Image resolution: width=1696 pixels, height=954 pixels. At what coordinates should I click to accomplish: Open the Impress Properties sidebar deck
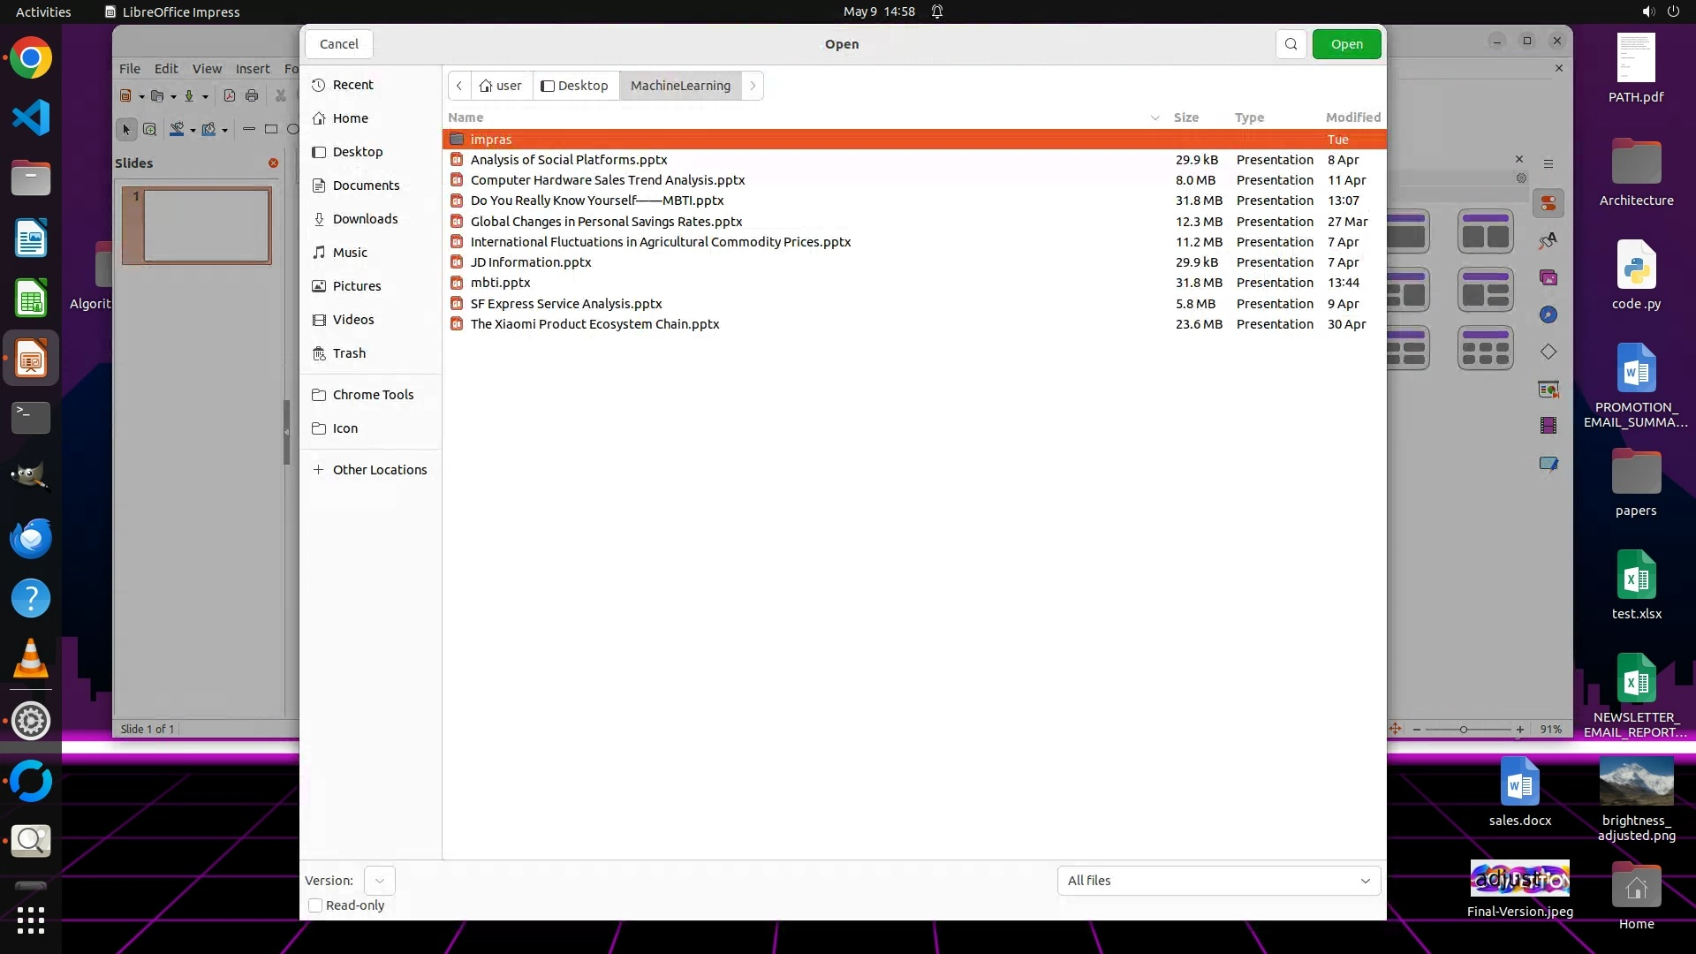click(1548, 203)
